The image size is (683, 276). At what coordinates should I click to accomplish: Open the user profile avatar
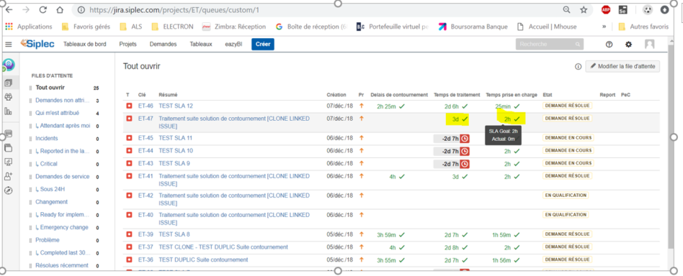pyautogui.click(x=649, y=45)
